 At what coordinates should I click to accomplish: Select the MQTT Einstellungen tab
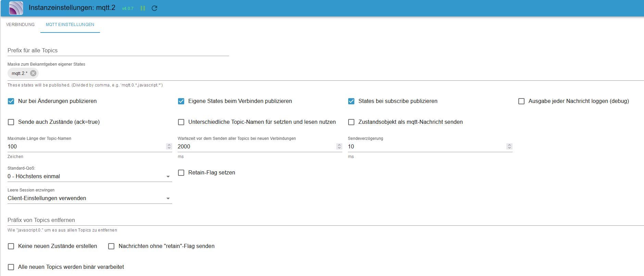click(70, 25)
